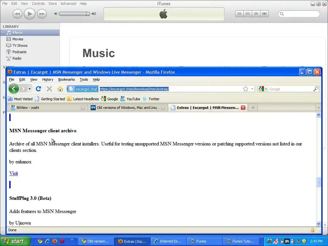This screenshot has height=246, width=328.
Task: Select Music in iTunes library sidebar
Action: point(30,33)
